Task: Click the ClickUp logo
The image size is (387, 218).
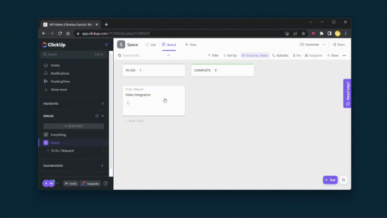Action: (x=54, y=45)
